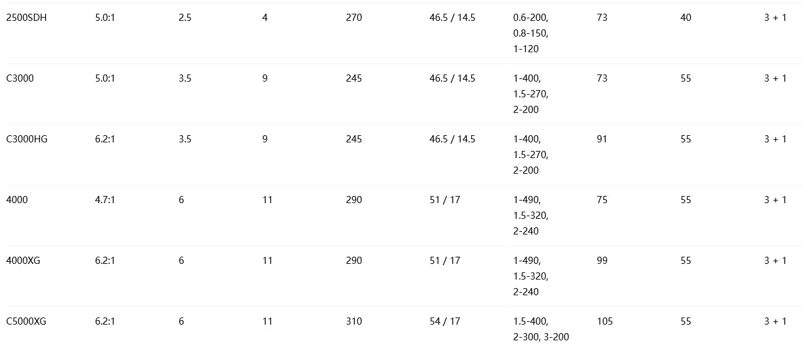Image resolution: width=803 pixels, height=356 pixels.
Task: Click the 2.5 value in 2500SDH row
Action: click(185, 18)
